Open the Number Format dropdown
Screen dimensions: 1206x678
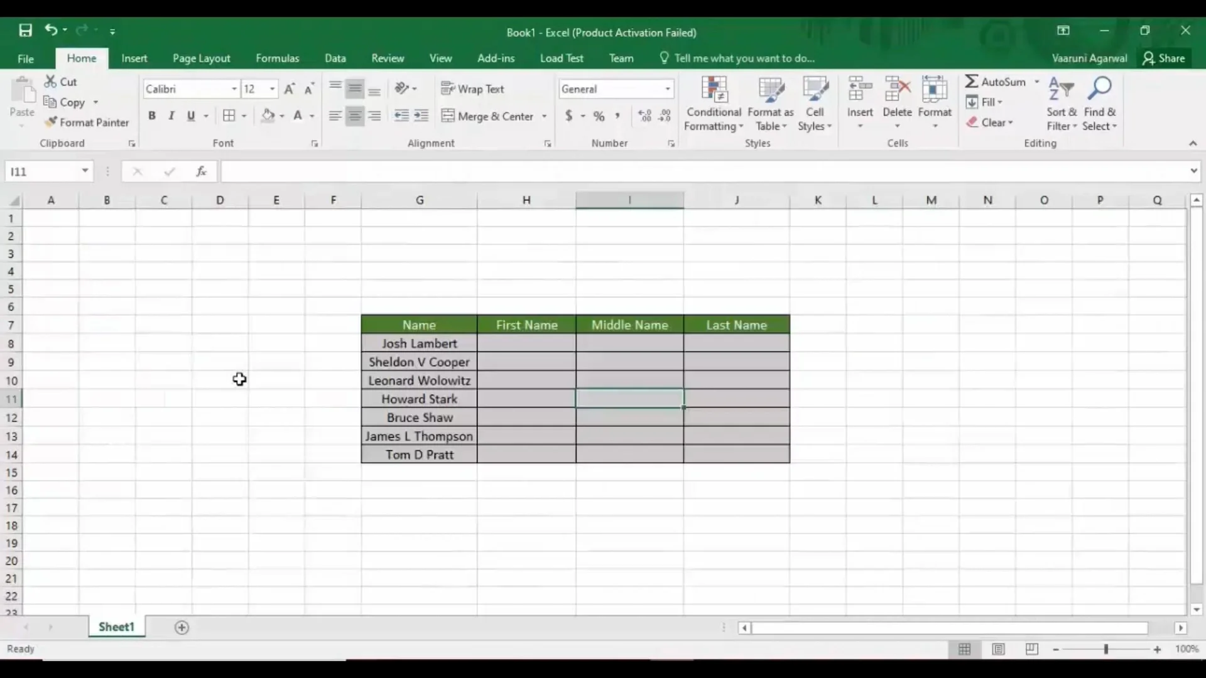click(668, 89)
